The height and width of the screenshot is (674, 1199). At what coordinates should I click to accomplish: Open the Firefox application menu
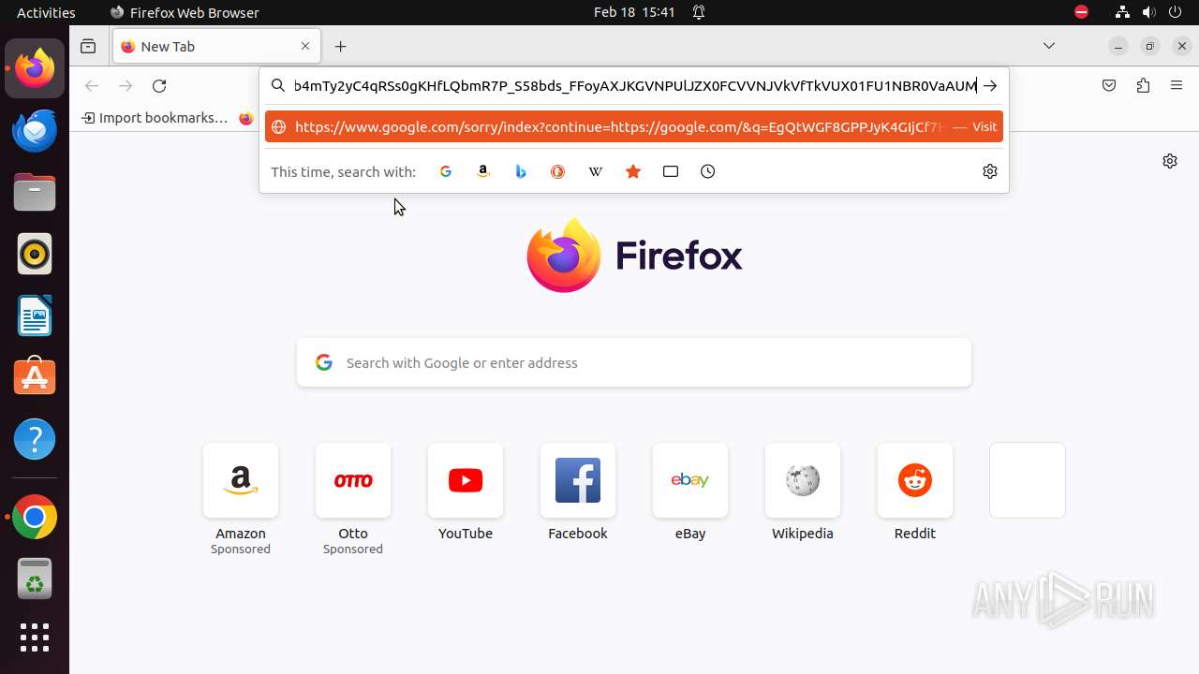[1177, 86]
